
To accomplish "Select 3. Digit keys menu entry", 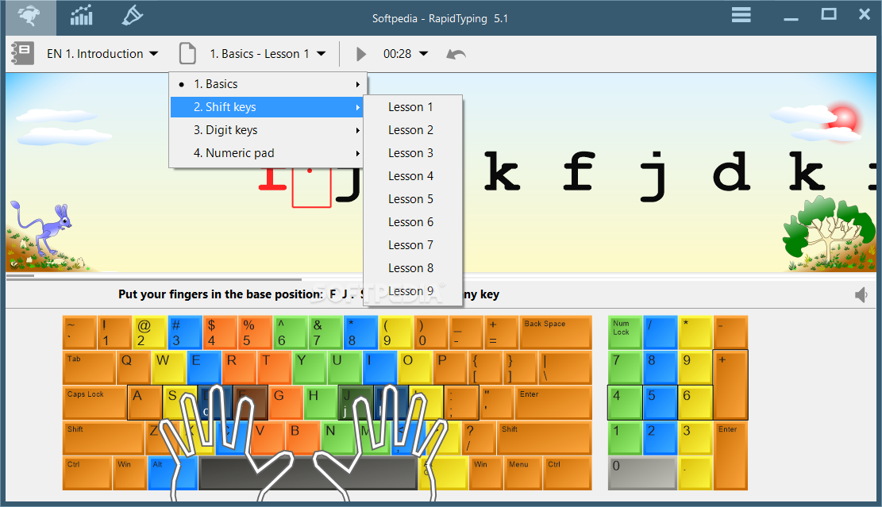I will click(x=268, y=130).
